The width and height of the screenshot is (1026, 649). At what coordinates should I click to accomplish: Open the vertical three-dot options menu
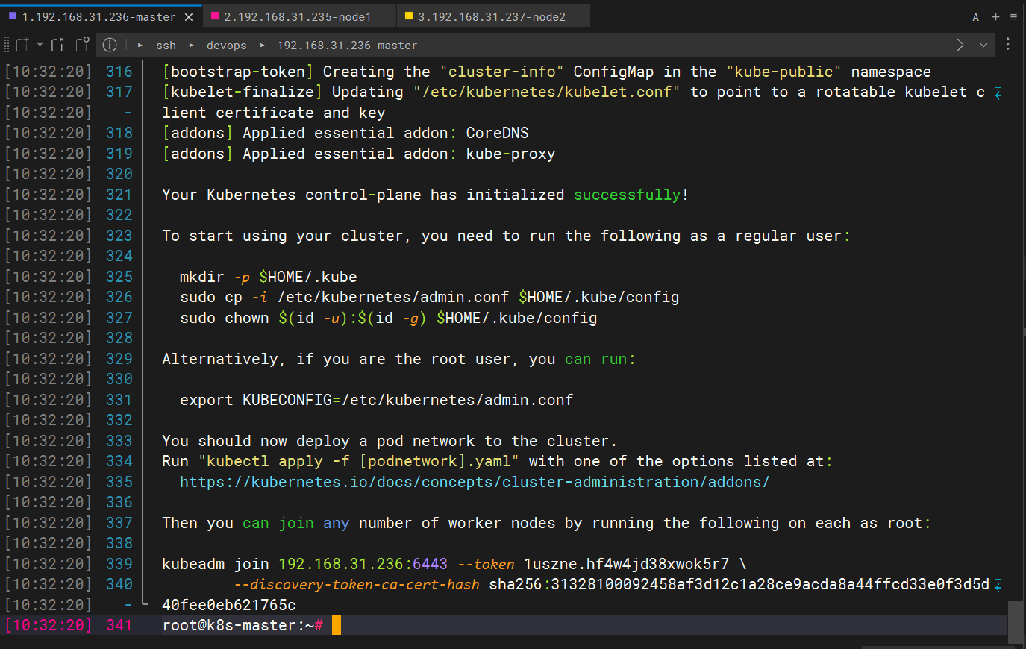1008,44
